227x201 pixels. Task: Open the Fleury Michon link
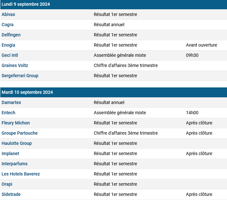(16, 123)
